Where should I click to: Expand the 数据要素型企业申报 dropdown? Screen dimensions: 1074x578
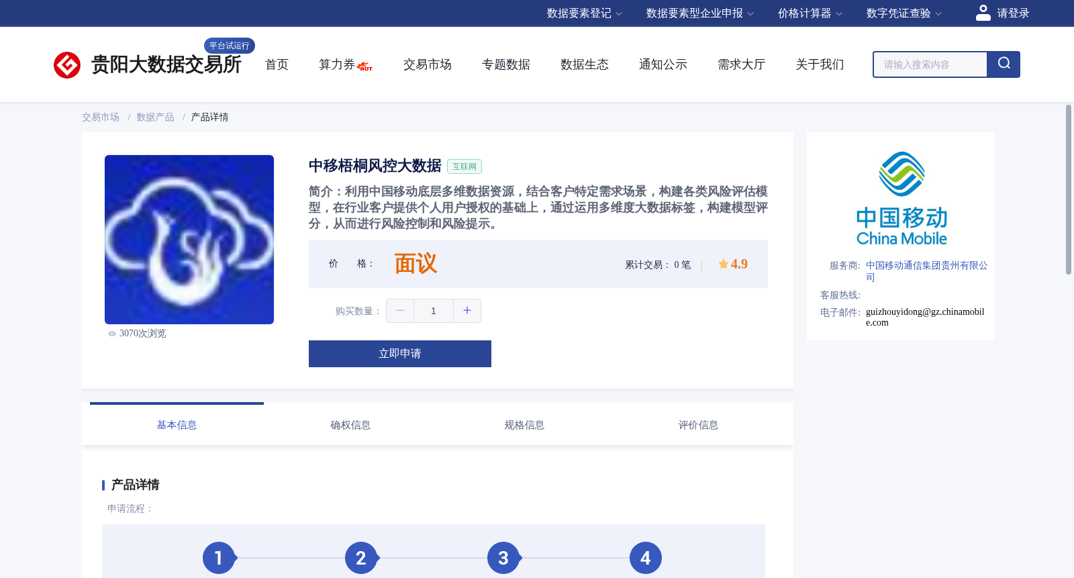click(700, 13)
